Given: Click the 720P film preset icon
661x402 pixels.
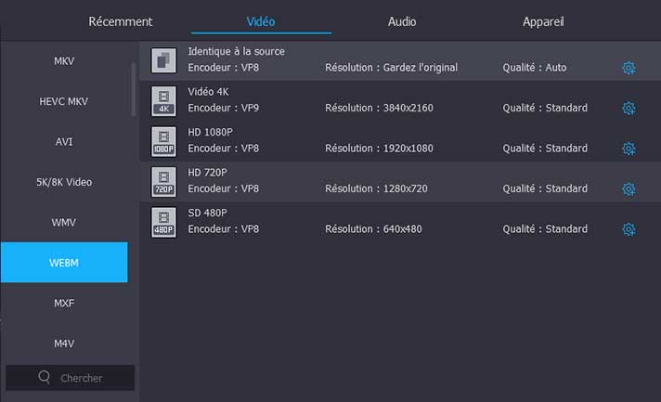Looking at the screenshot, I should click(163, 181).
